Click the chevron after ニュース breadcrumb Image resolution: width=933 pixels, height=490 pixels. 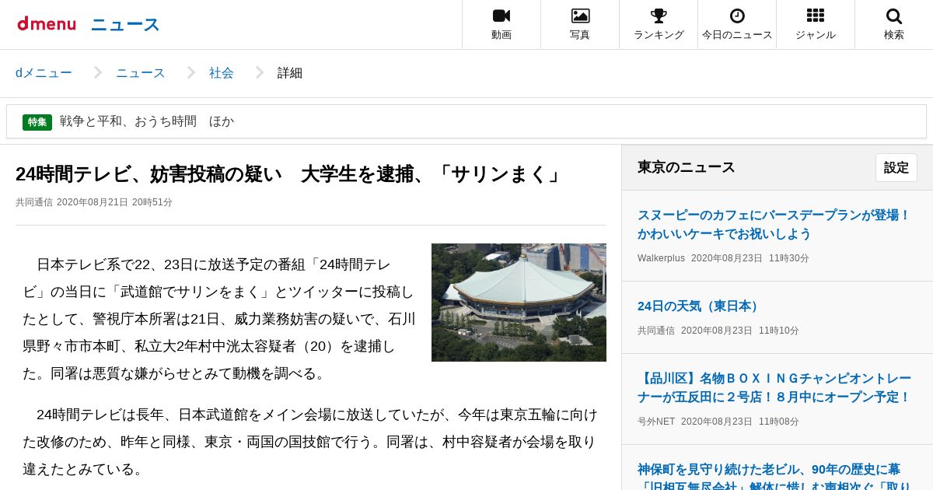click(191, 73)
